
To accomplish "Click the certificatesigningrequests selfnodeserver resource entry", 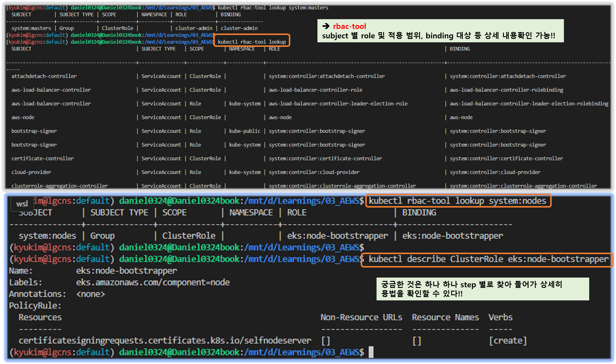I will tap(165, 341).
